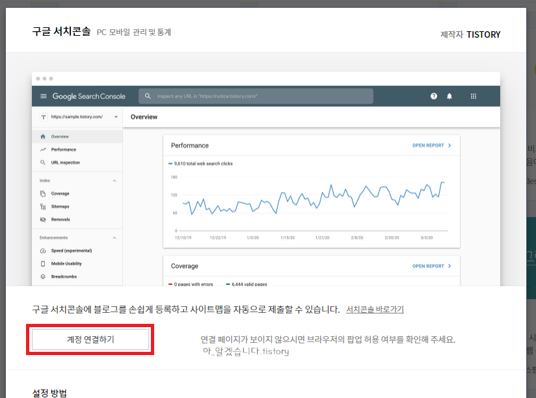Click the Removals crossed-eye icon
The image size is (536, 398).
pyautogui.click(x=43, y=220)
